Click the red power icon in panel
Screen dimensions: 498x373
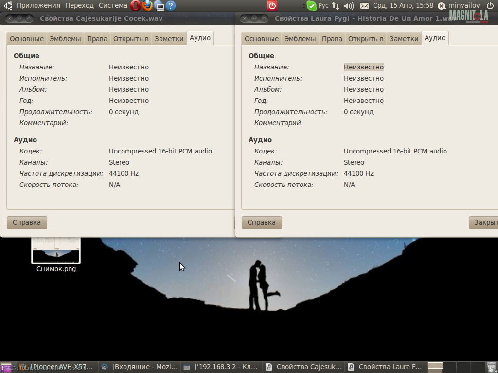point(272,6)
